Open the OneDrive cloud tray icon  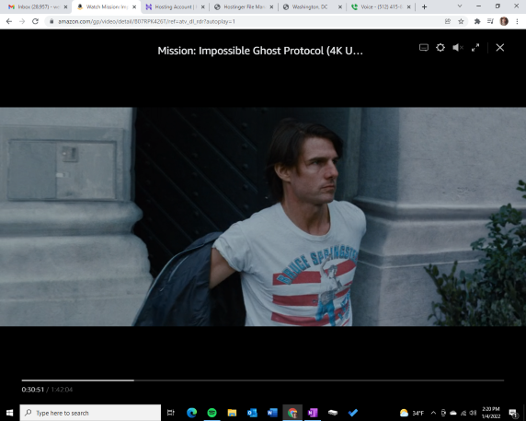452,413
